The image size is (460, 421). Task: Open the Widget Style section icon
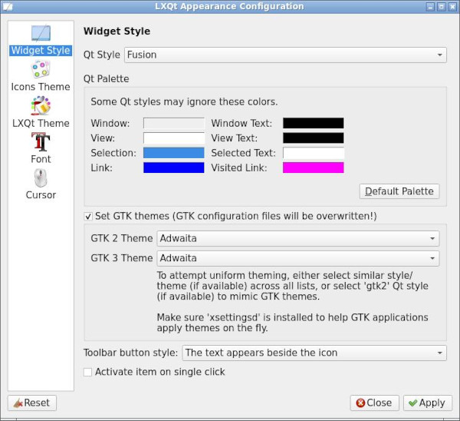(x=41, y=34)
